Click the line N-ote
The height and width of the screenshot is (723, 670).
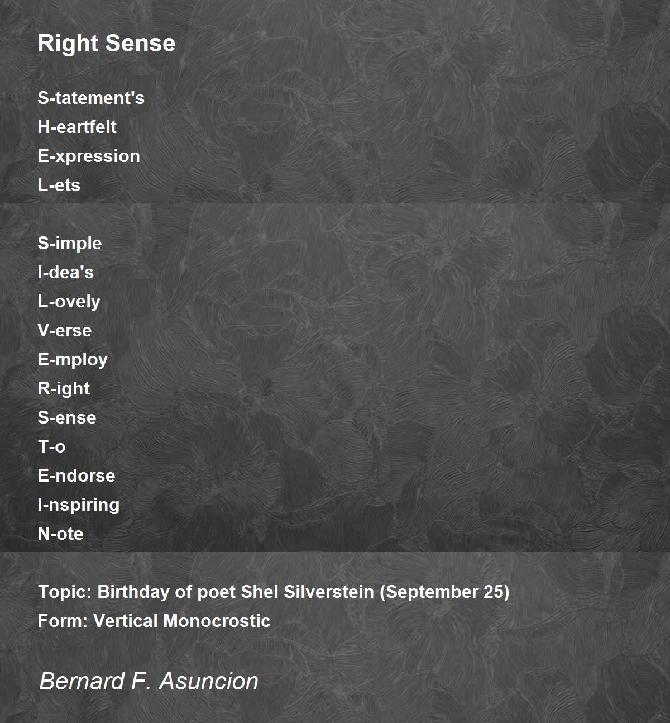[x=60, y=534]
